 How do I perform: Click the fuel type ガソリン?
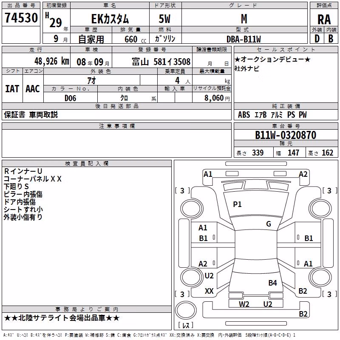point(165,39)
